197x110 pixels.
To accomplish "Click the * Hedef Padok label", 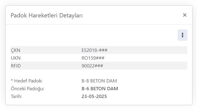I will 27,81.
